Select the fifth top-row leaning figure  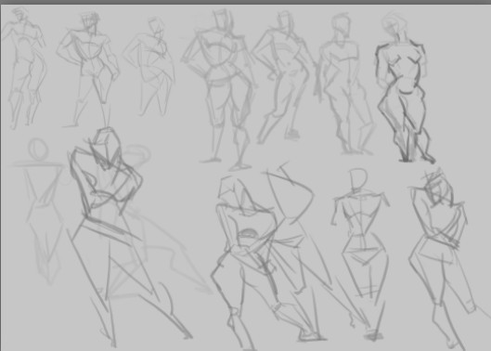coord(283,77)
